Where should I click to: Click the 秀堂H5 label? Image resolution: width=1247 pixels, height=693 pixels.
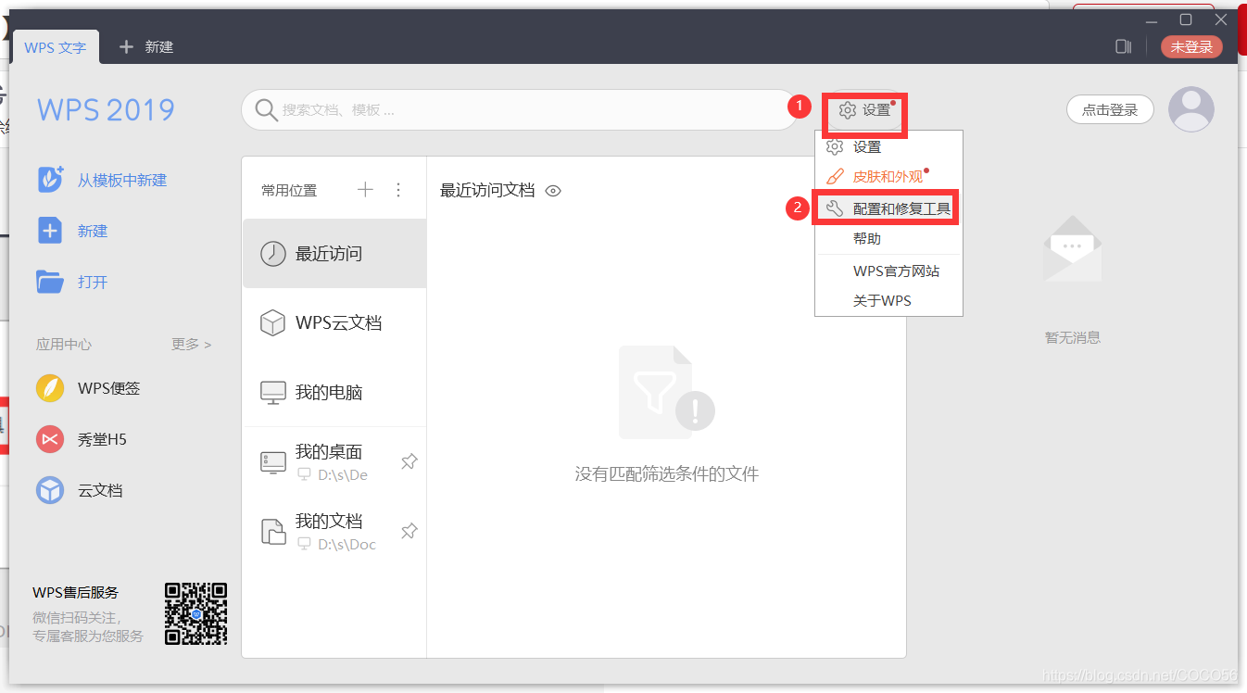102,440
